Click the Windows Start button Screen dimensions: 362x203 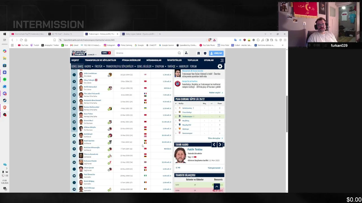[5, 34]
